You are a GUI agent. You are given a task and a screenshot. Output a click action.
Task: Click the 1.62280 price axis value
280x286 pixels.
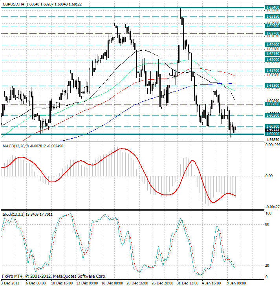273,49
